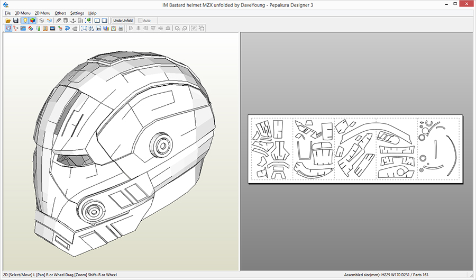The height and width of the screenshot is (280, 476).
Task: Click the page number P.1 icon
Action: click(99, 28)
